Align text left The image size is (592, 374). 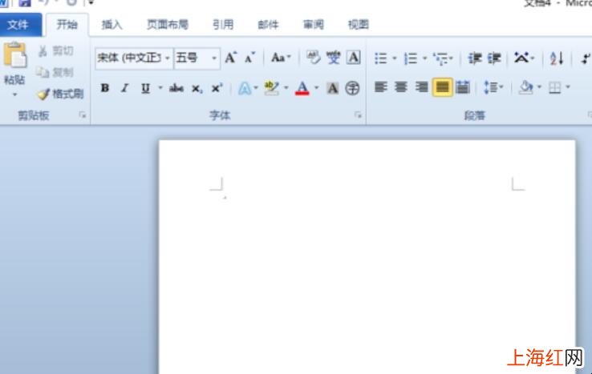[380, 87]
